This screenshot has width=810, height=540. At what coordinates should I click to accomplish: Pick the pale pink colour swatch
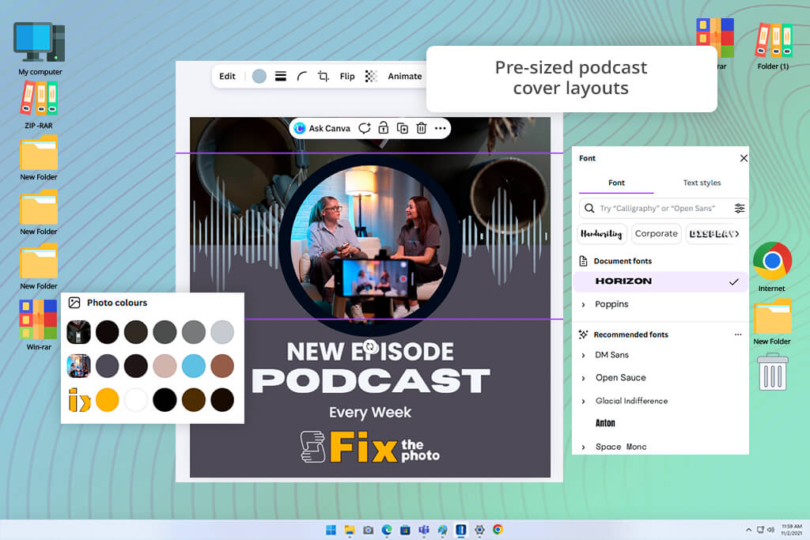165,366
